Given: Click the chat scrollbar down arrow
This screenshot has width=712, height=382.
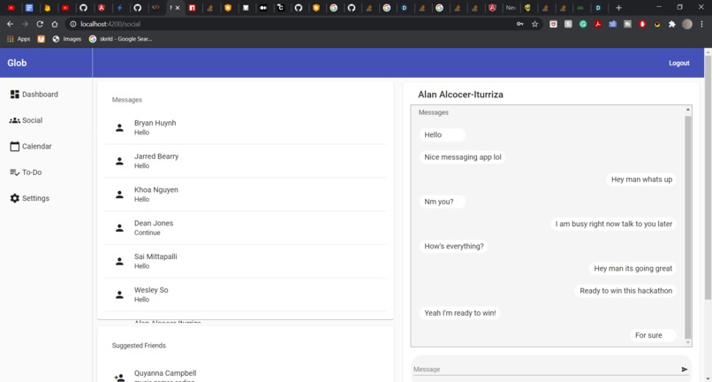Looking at the screenshot, I should click(688, 342).
